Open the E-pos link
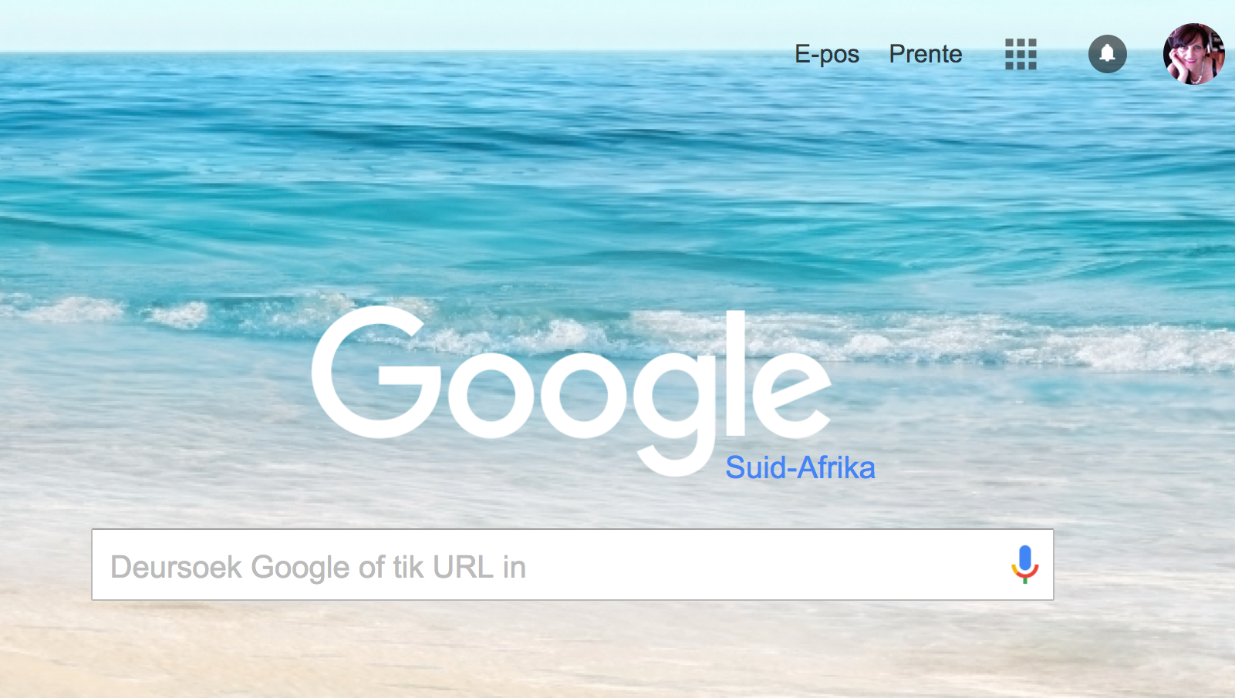 [827, 54]
